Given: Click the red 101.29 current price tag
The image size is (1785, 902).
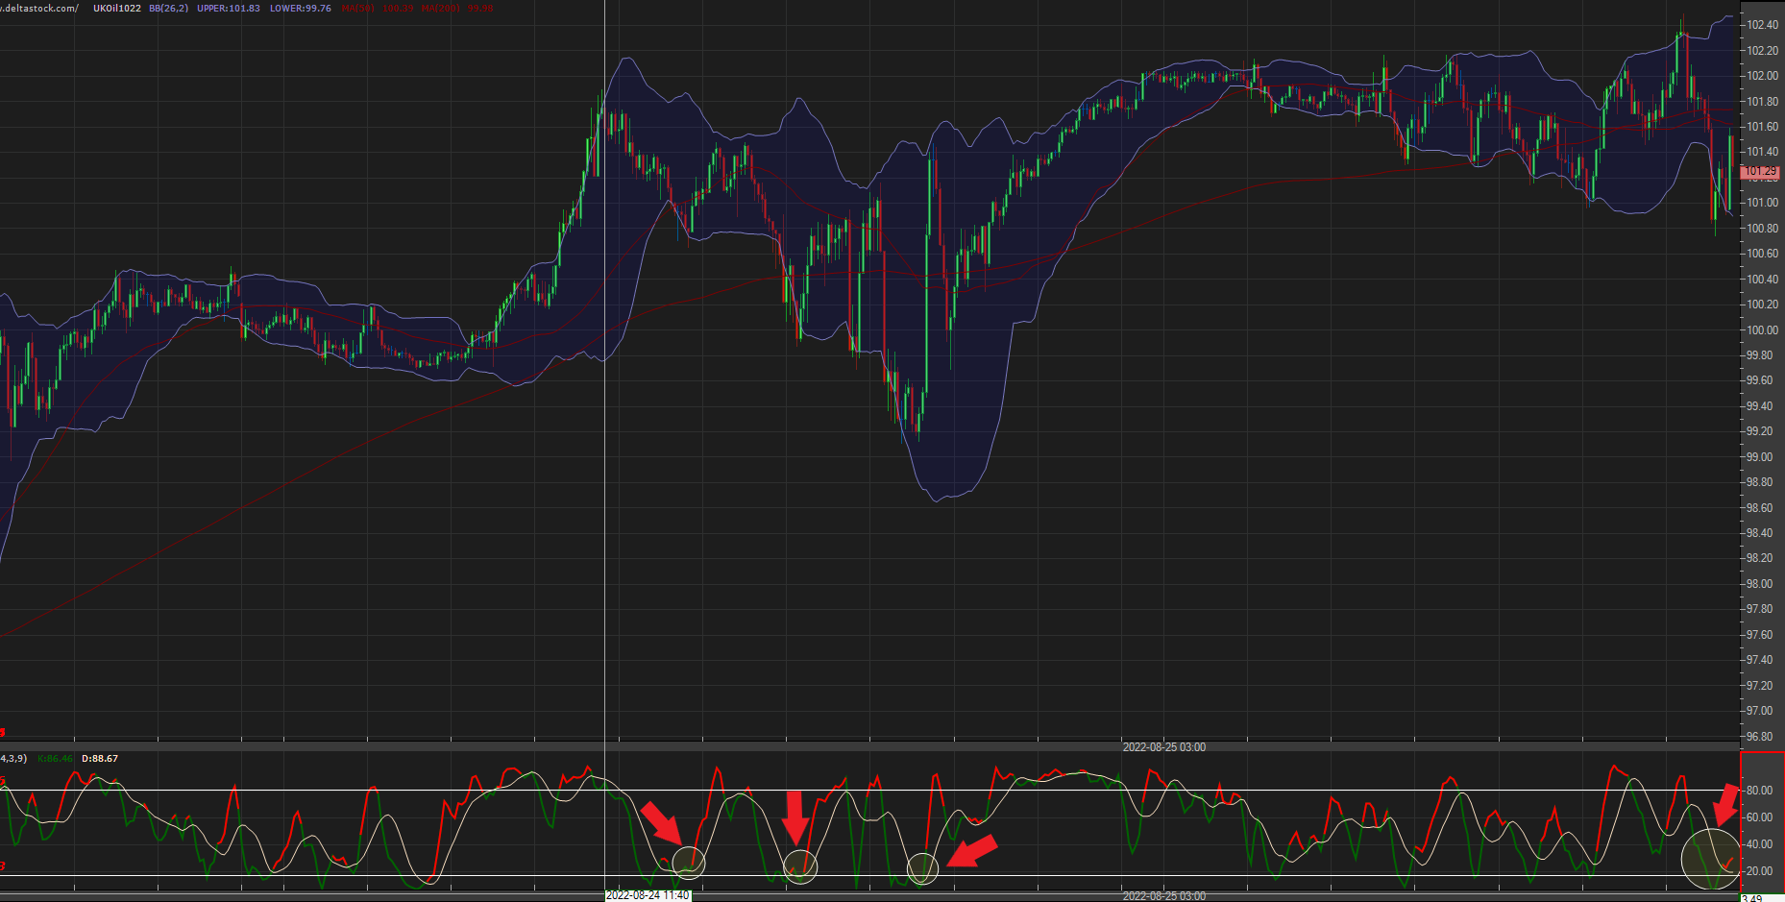Looking at the screenshot, I should tap(1760, 172).
